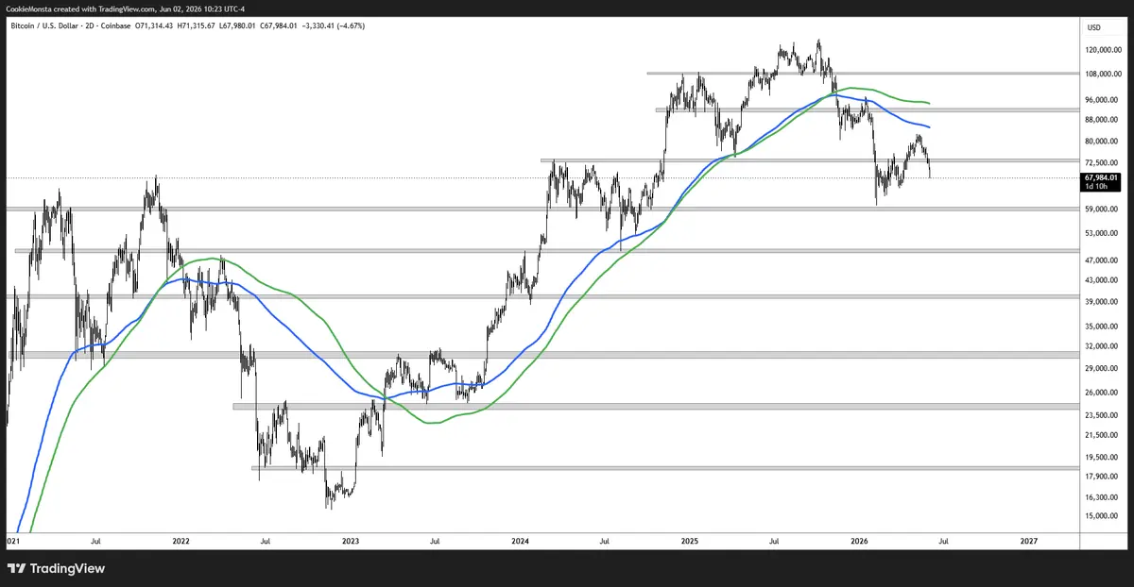The height and width of the screenshot is (587, 1134).
Task: Click the 120,000.00 price axis label
Action: [1103, 51]
